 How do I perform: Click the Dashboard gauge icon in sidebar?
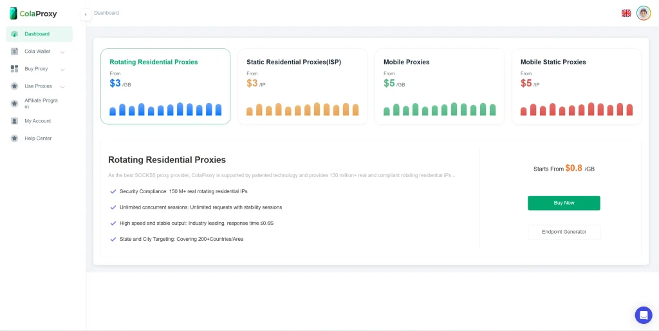pyautogui.click(x=14, y=34)
